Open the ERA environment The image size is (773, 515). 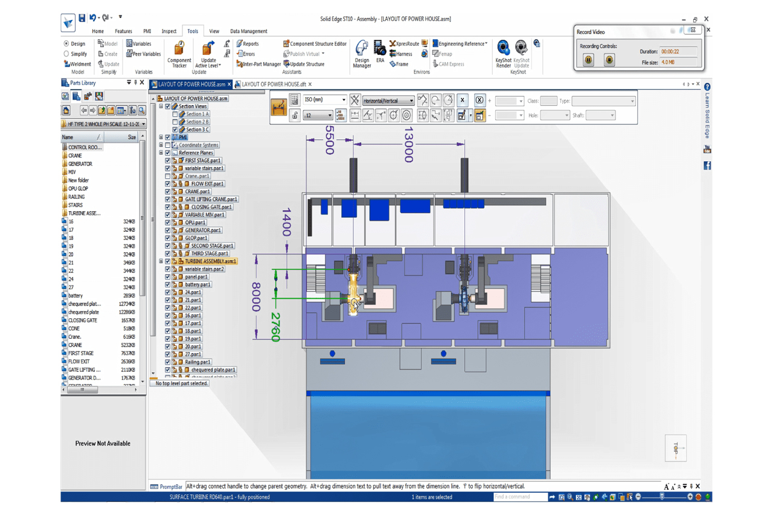380,52
